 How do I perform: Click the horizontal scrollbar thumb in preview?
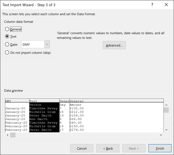pyautogui.click(x=13, y=135)
